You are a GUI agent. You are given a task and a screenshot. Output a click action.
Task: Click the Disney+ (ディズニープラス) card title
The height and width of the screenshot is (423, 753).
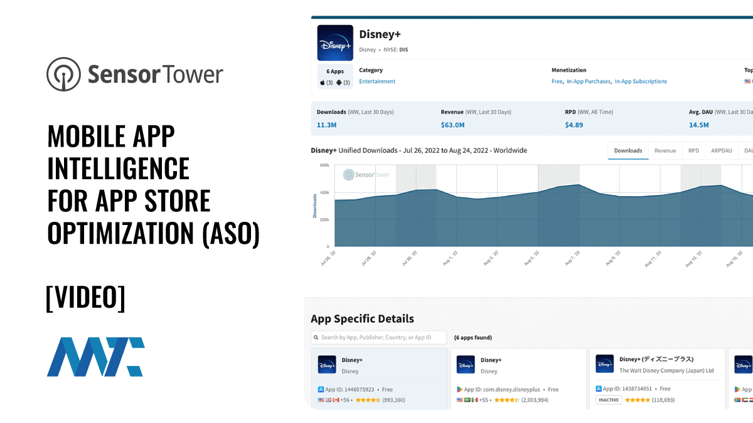pos(656,359)
